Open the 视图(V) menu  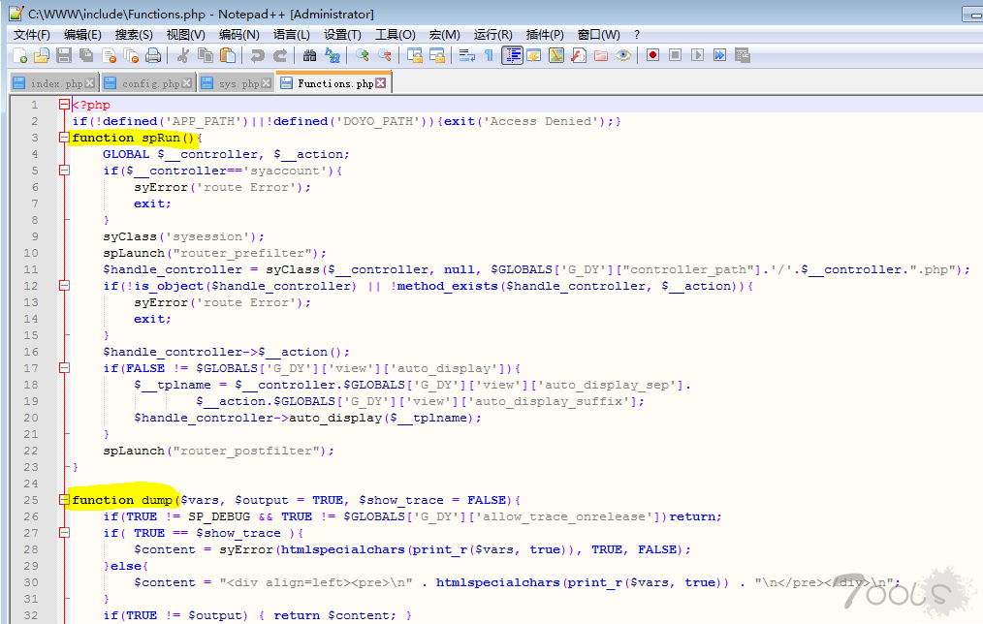click(x=185, y=35)
